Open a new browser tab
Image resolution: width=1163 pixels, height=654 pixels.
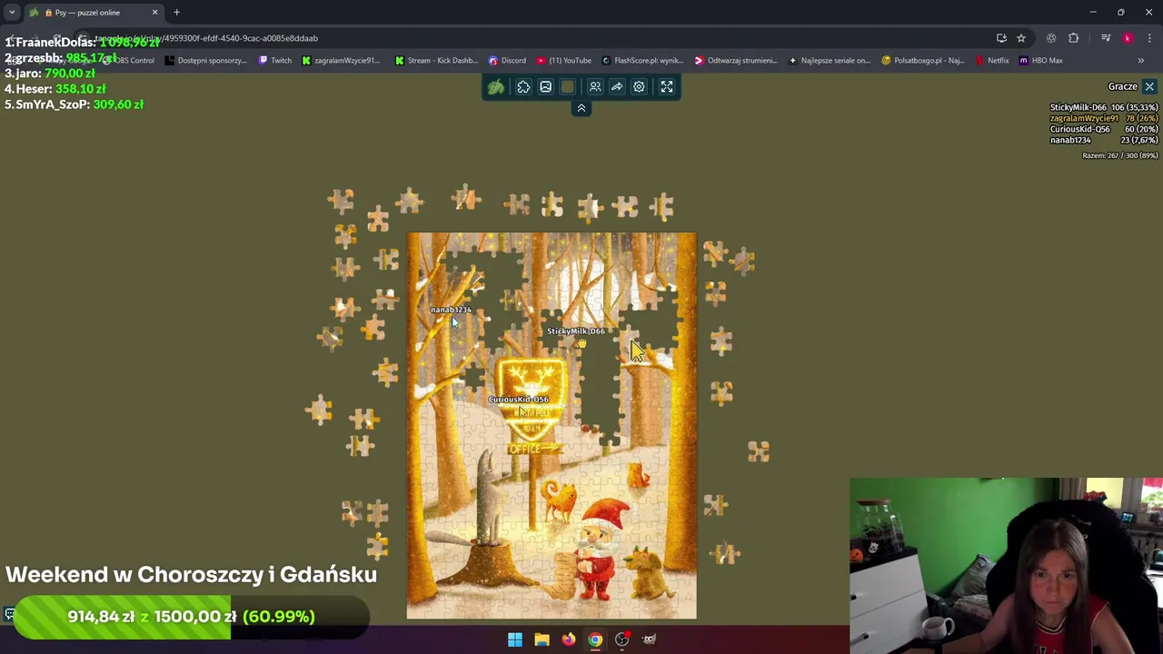point(176,13)
